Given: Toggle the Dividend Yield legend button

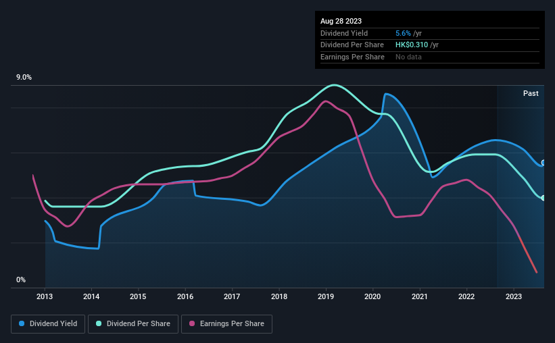Looking at the screenshot, I should [x=48, y=324].
